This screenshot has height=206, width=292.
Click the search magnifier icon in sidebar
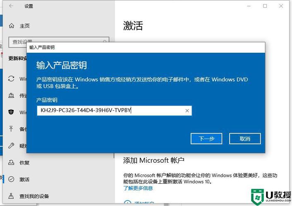click(105, 41)
